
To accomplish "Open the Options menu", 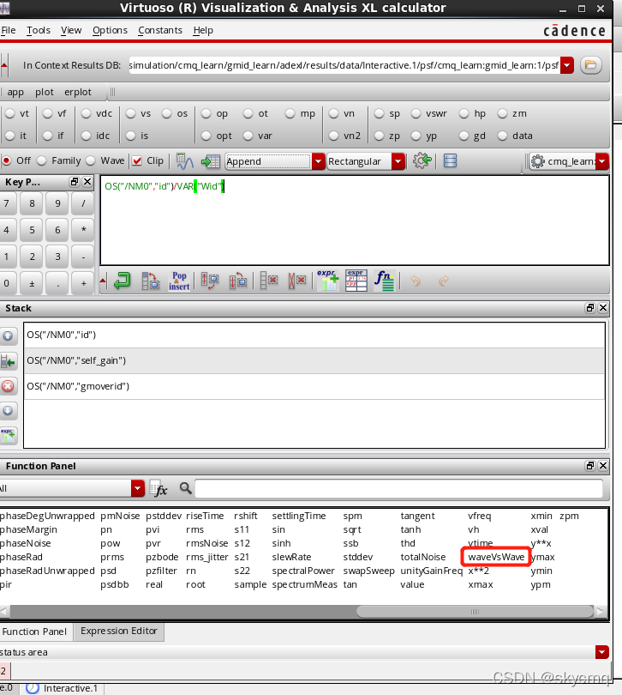I will tap(110, 30).
